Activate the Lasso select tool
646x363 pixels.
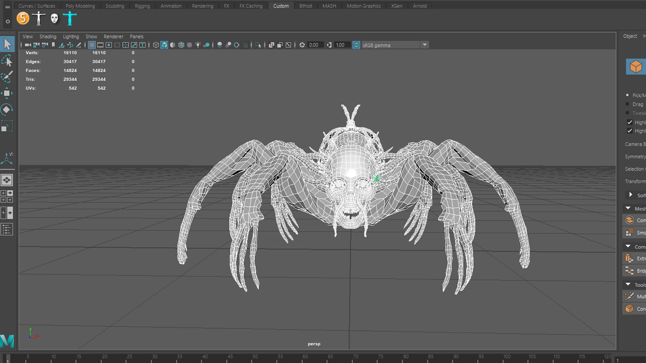click(x=7, y=61)
